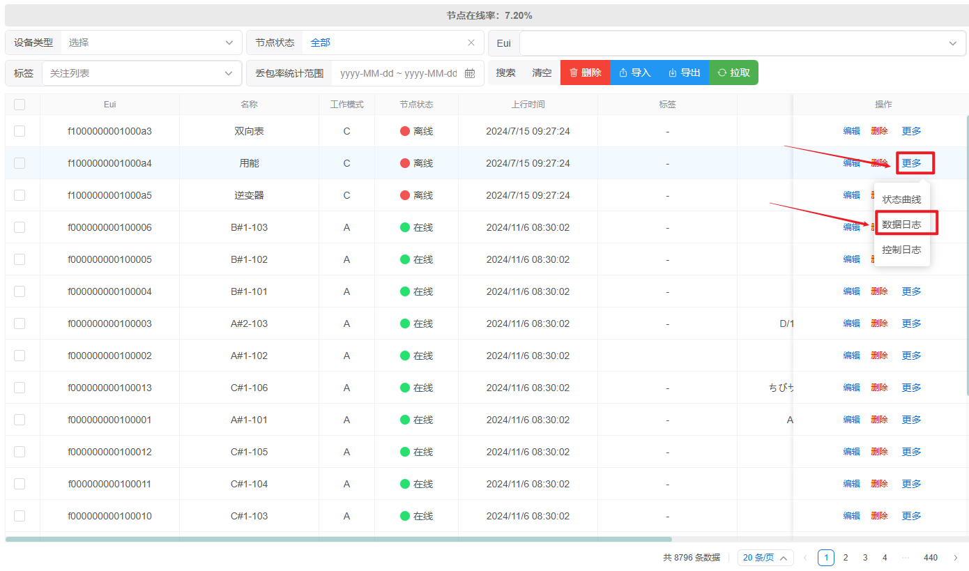Check the row f000000000100005 checkbox

click(x=20, y=259)
